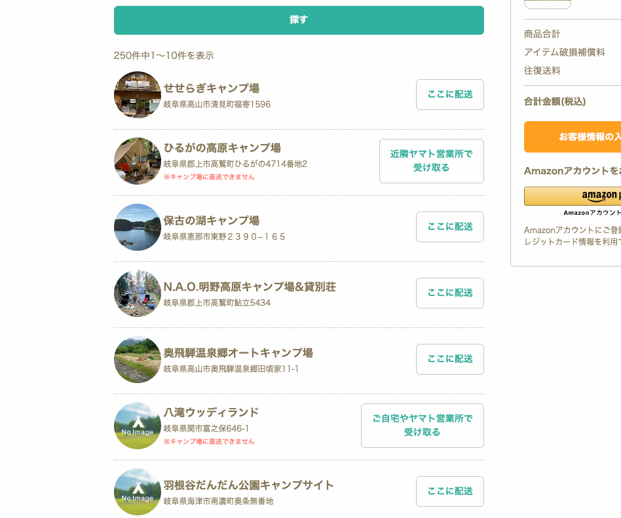Screen dimensions: 621x518
Task: Open the せせらぎキャンプ場 name link
Action: coord(211,88)
